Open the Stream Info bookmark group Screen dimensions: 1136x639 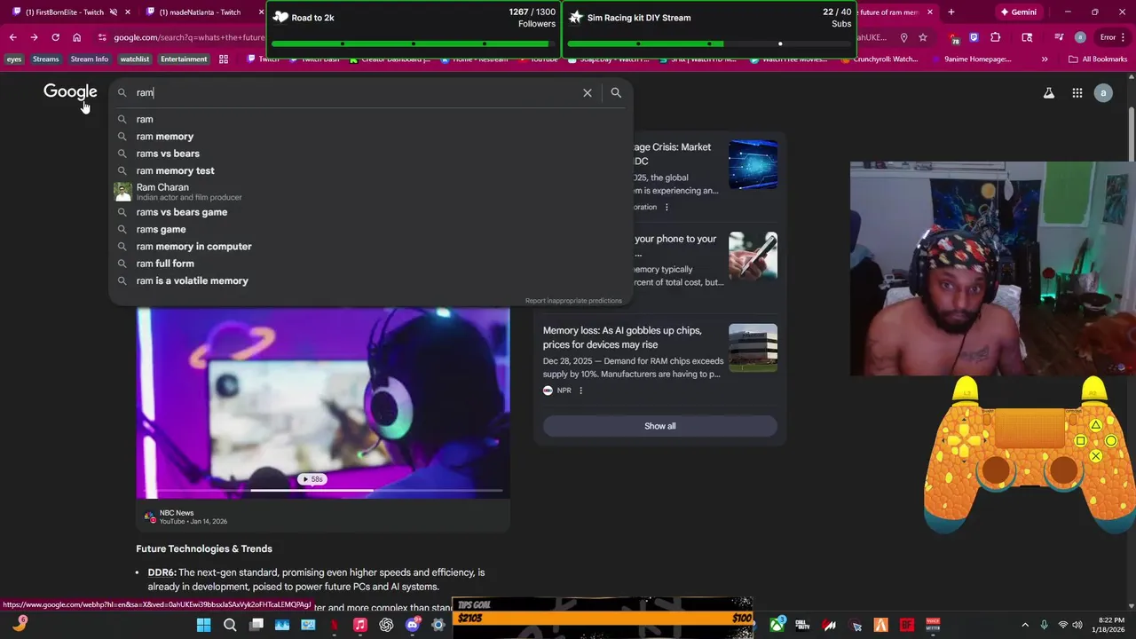[x=89, y=59]
